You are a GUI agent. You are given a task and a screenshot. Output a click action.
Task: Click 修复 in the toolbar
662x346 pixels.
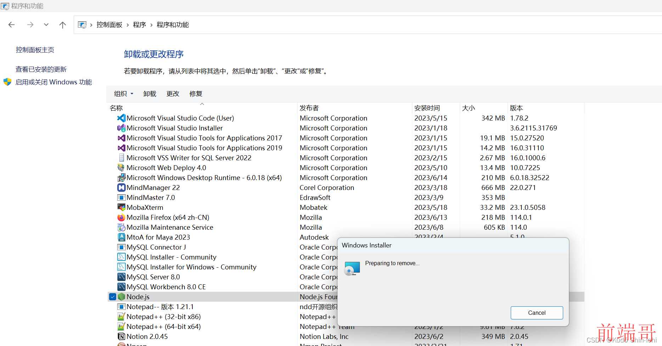(x=196, y=94)
